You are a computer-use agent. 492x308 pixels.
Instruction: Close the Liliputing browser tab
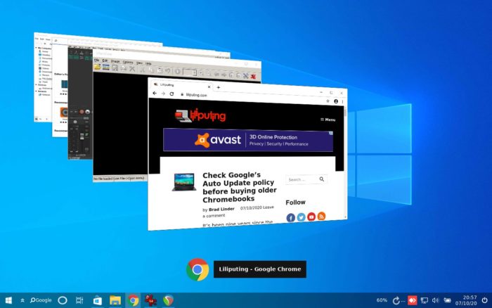[209, 86]
